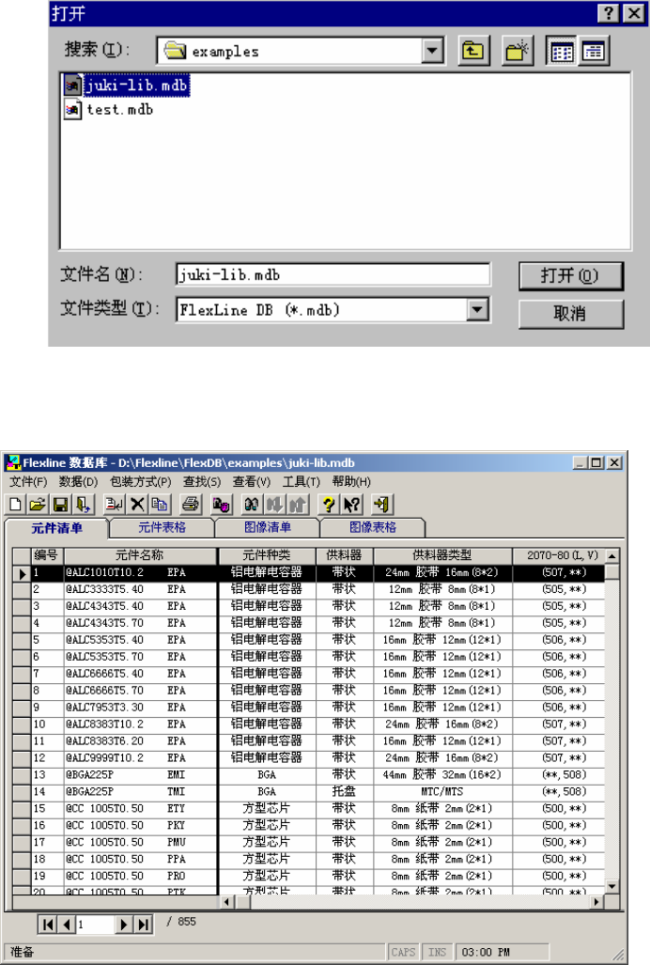Viewport: 650px width, 965px height.
Task: Switch to the 元件清单 tab
Action: [56, 528]
